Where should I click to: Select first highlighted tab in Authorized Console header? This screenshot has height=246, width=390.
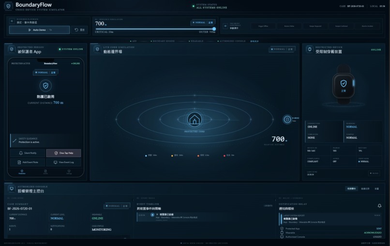[x=351, y=189]
